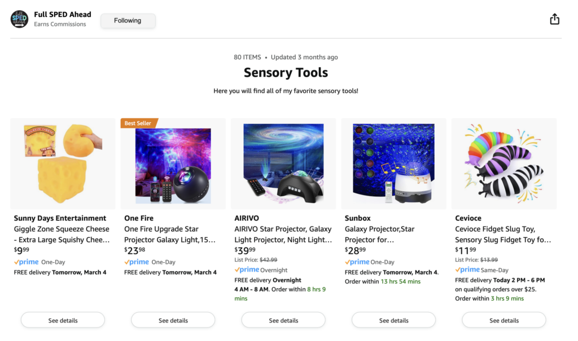Image resolution: width=578 pixels, height=341 pixels.
Task: Open the One Fire star projector image
Action: [x=173, y=164]
